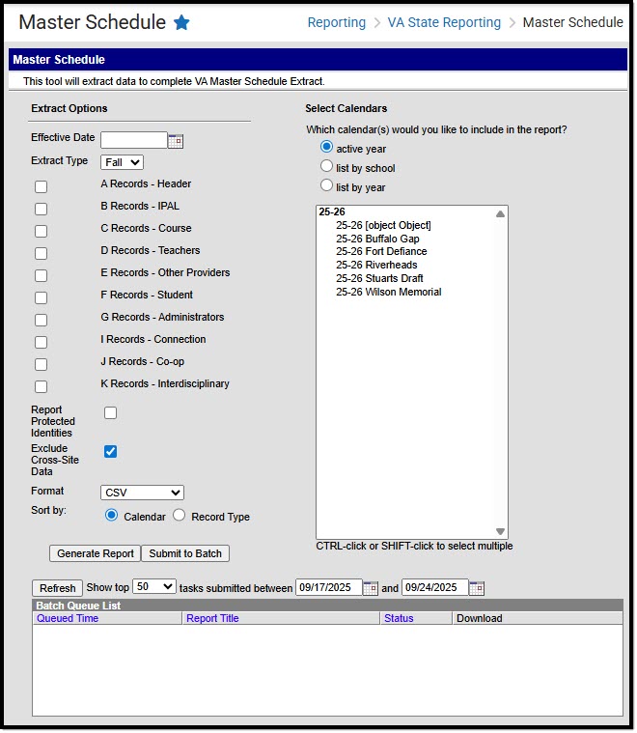
Task: Sort batch queue by Status header
Action: coord(399,618)
